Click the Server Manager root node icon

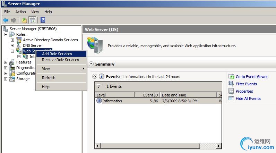[6, 29]
